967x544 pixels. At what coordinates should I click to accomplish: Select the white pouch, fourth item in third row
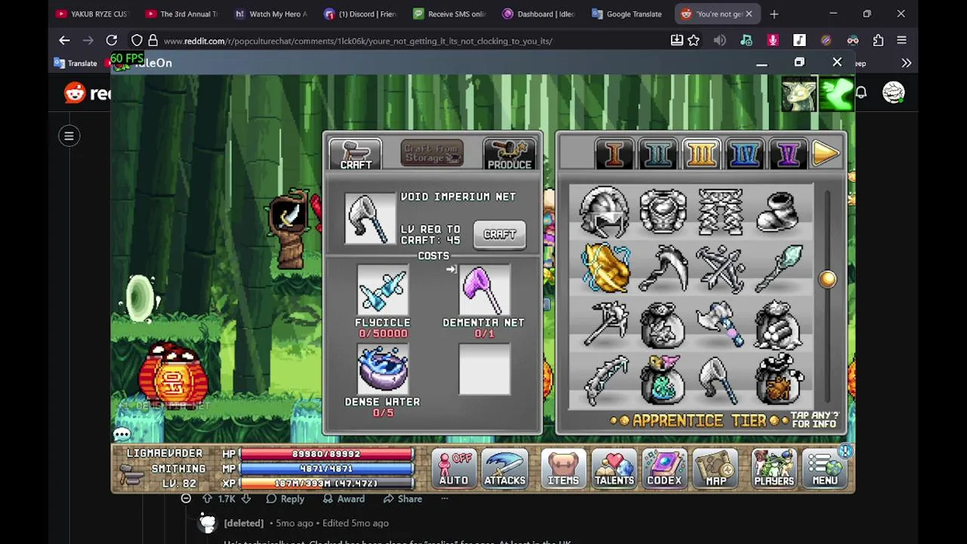(x=778, y=325)
